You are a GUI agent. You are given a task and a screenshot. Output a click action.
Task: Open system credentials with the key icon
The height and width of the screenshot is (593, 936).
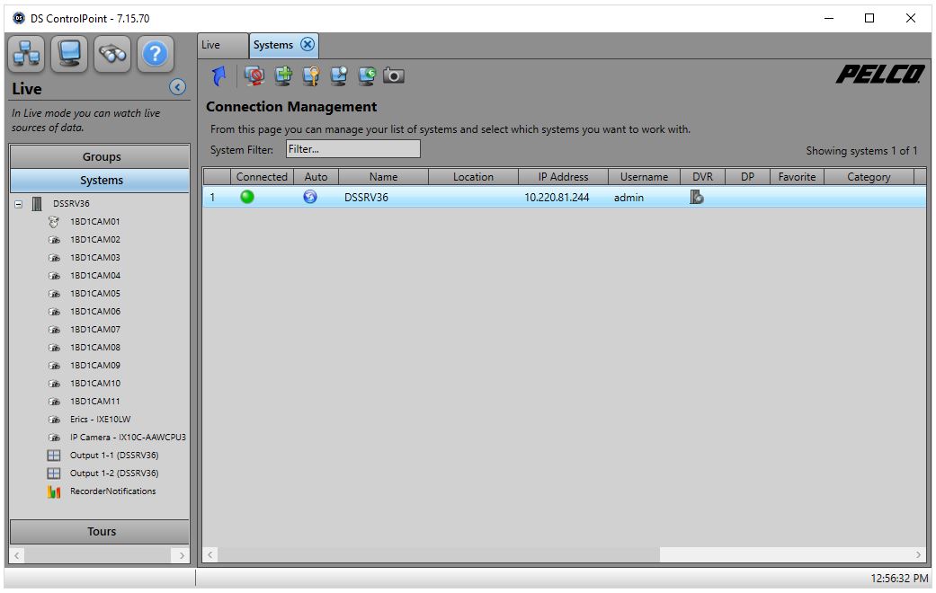pyautogui.click(x=310, y=75)
